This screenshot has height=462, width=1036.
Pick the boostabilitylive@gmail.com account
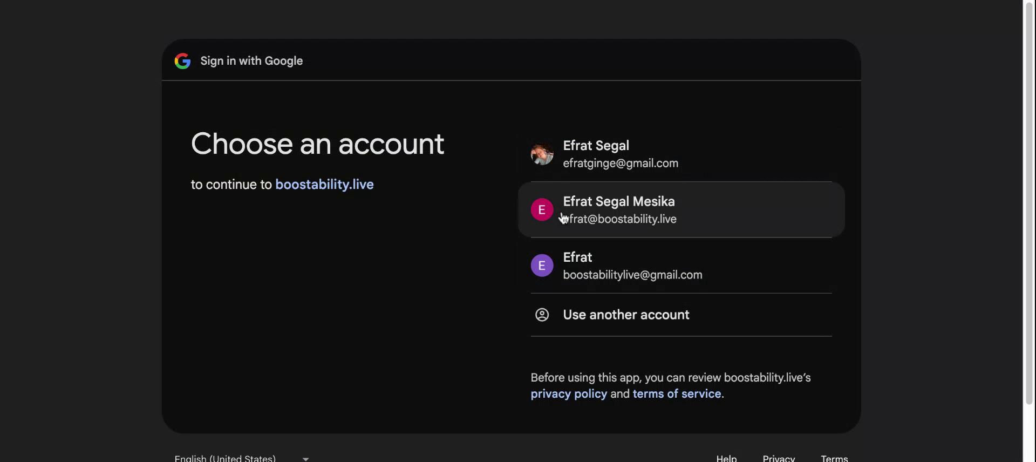click(681, 266)
